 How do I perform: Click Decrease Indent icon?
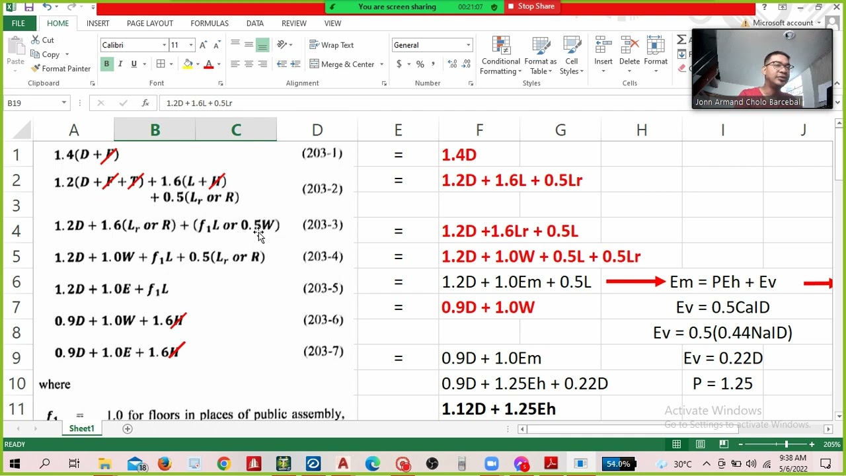[282, 64]
